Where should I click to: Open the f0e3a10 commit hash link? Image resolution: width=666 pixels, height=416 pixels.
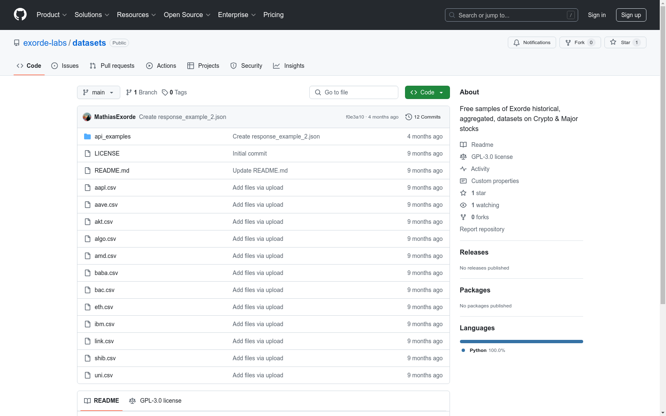point(355,117)
